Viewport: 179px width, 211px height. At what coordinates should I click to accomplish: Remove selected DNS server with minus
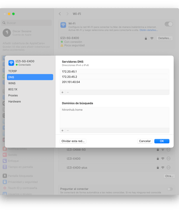[x=68, y=93]
